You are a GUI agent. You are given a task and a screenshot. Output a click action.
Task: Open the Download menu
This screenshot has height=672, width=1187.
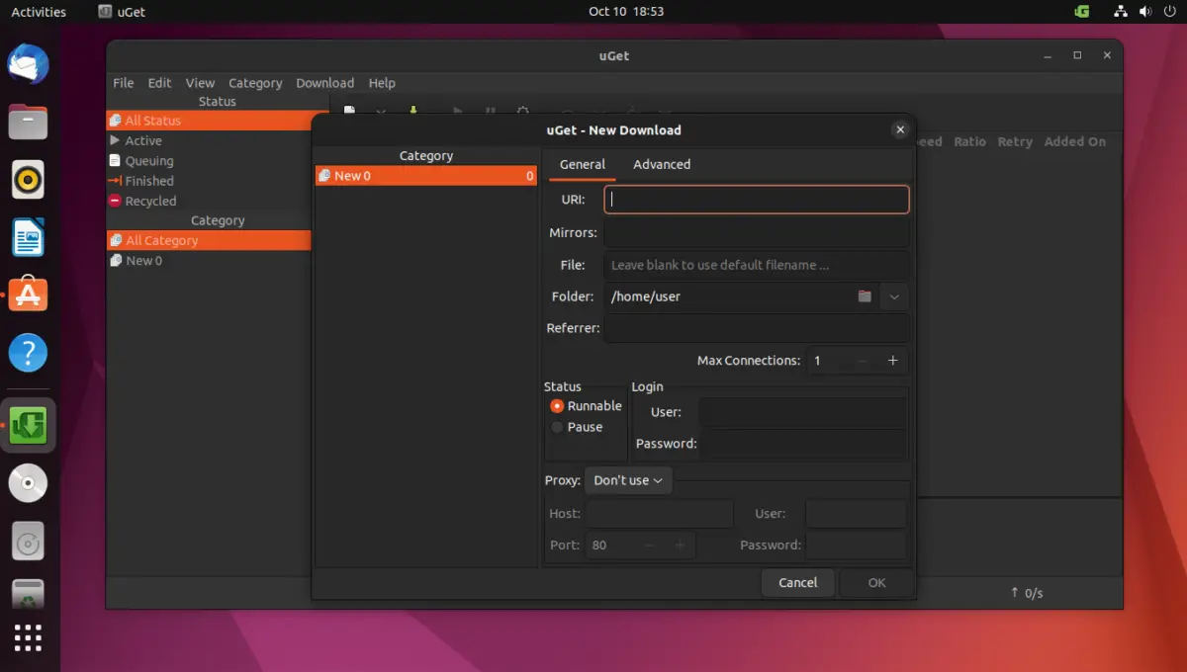[324, 83]
